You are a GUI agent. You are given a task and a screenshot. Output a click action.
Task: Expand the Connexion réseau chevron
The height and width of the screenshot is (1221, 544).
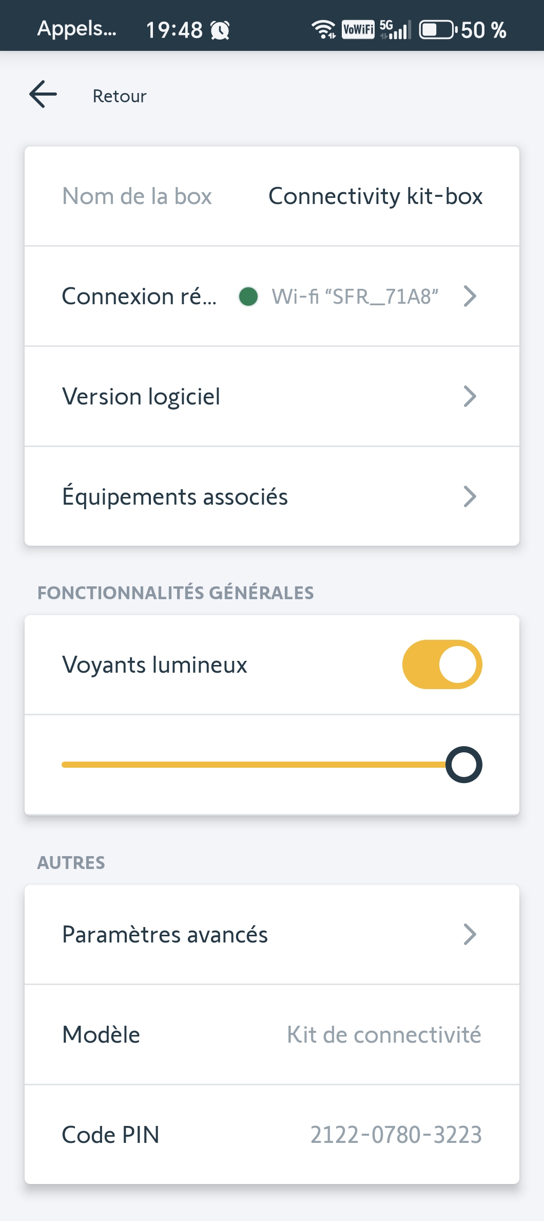coord(470,297)
